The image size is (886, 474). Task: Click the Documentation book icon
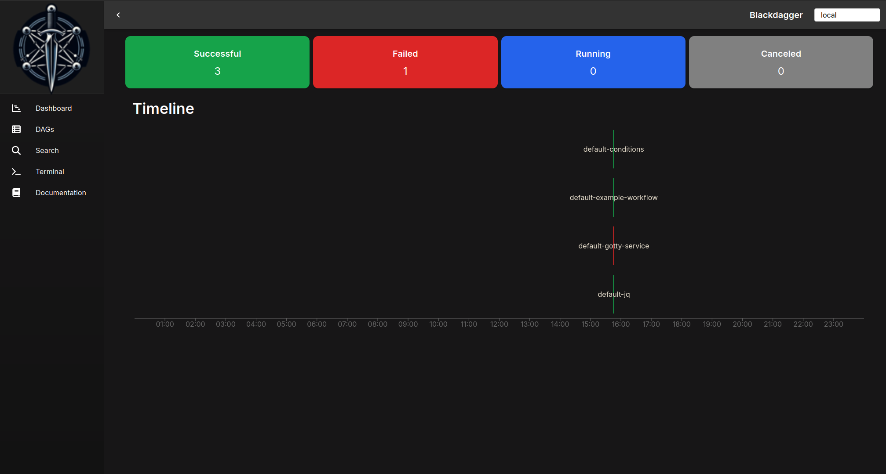tap(16, 193)
